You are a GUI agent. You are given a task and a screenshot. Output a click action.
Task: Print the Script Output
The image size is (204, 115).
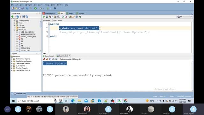tap(53, 59)
